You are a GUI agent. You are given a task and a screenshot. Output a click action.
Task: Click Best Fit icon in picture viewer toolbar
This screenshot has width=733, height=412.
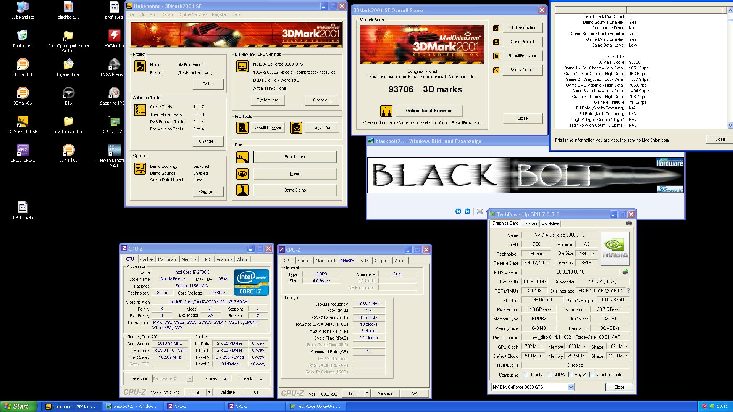click(x=480, y=211)
